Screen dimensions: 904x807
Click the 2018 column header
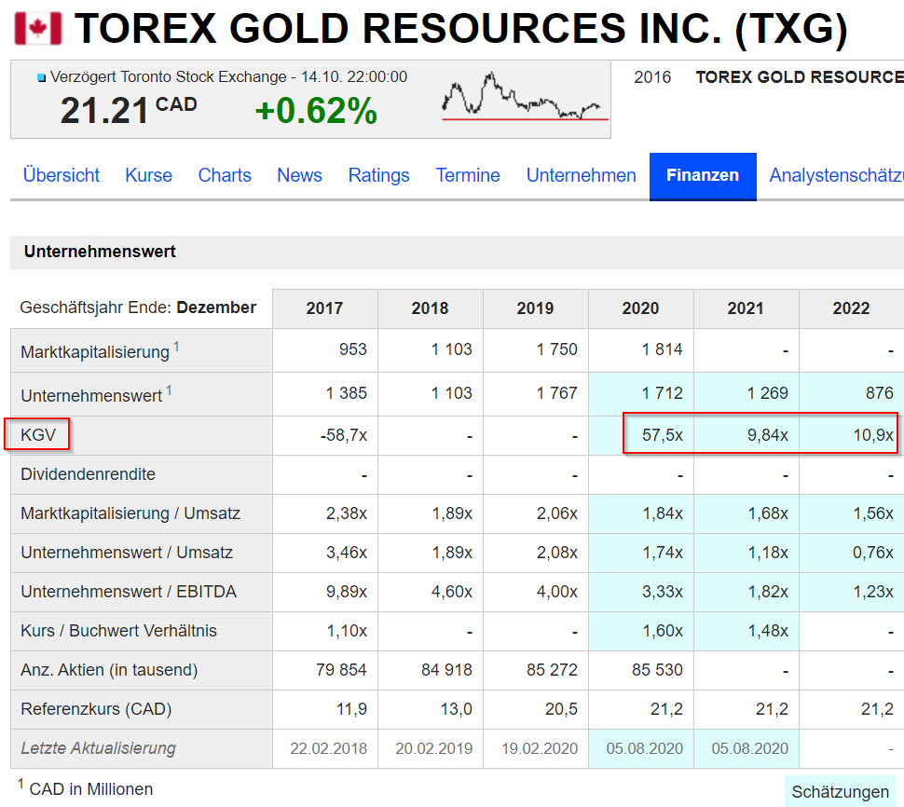click(430, 308)
